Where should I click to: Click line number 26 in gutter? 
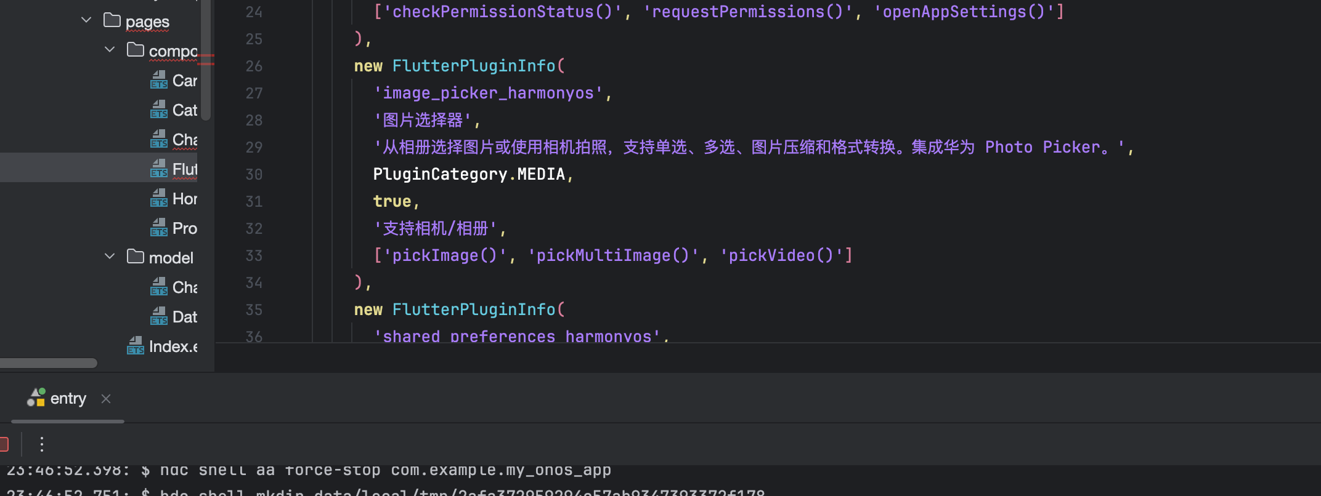click(254, 66)
